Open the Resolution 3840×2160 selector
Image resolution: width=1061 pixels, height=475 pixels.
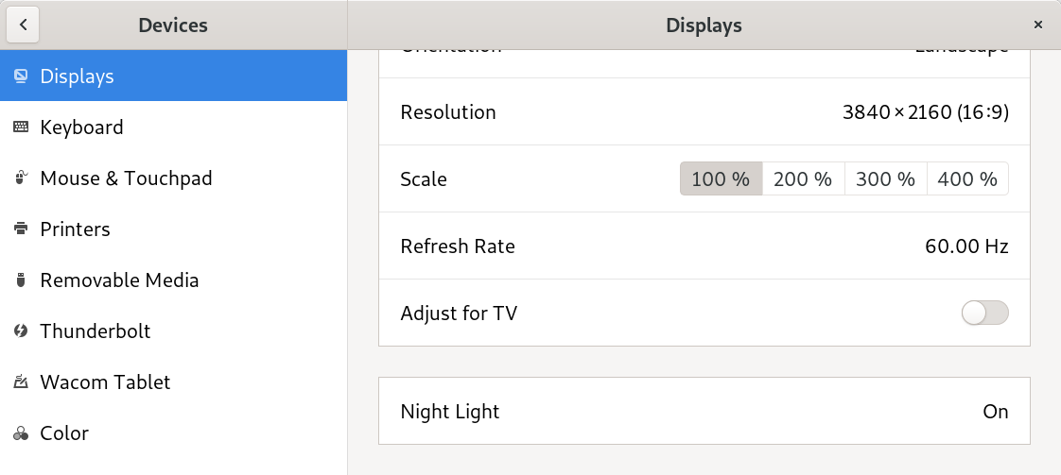coord(704,111)
